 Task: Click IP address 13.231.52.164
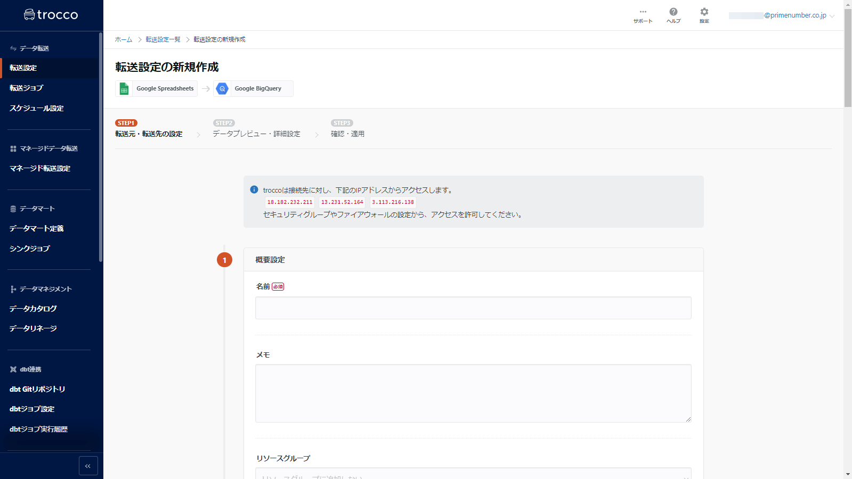click(x=342, y=202)
